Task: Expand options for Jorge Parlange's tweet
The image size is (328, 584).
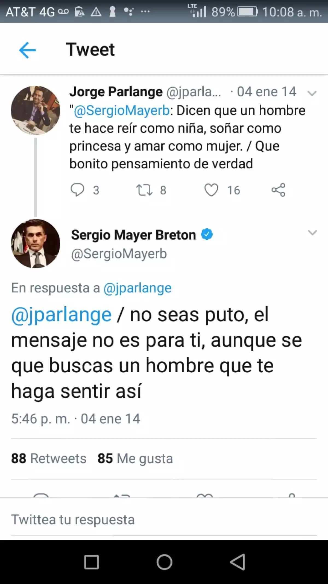Action: coord(312,93)
